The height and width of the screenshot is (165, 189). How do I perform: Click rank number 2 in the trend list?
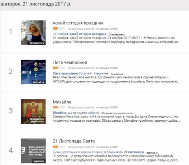(11, 72)
